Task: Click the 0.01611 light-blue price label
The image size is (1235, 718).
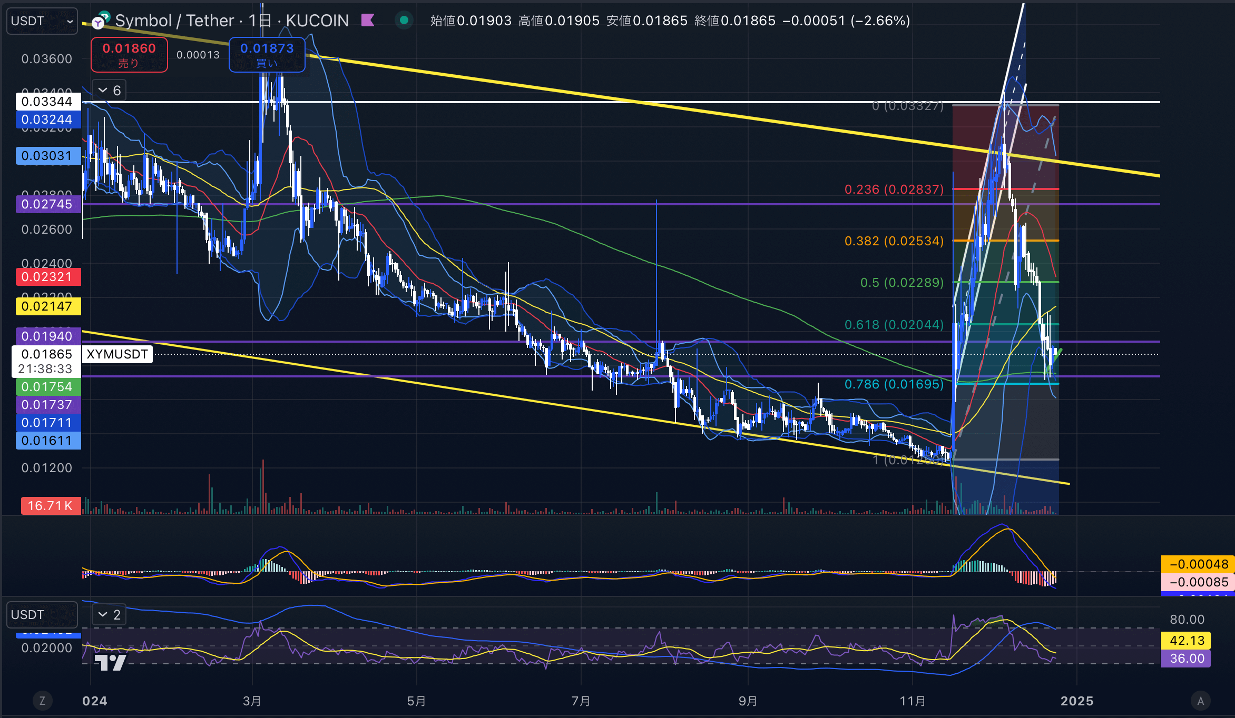Action: (48, 441)
